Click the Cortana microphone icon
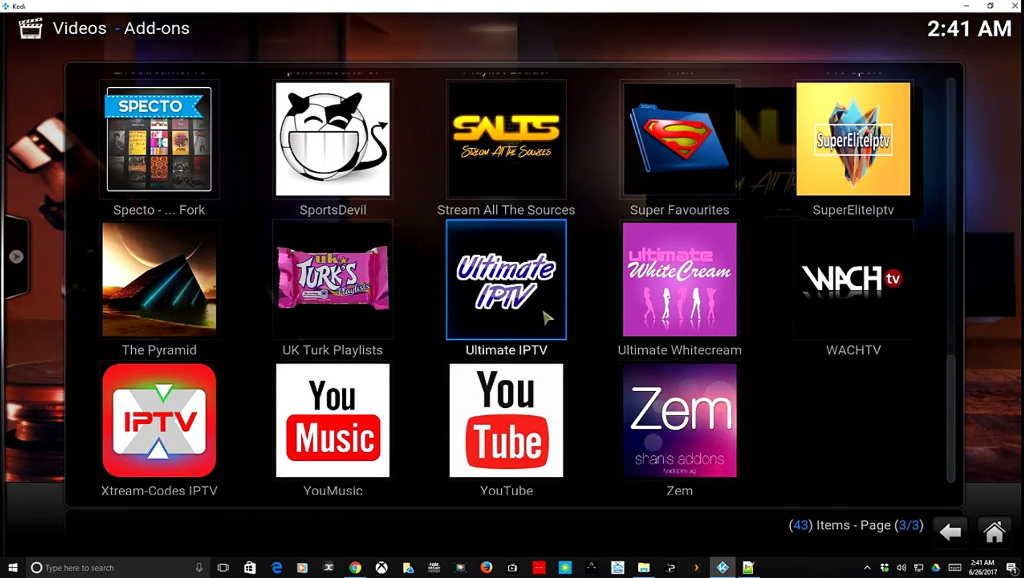This screenshot has width=1024, height=578. pos(199,568)
